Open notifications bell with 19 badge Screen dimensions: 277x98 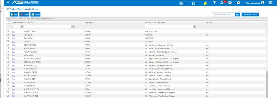(x=222, y=3)
